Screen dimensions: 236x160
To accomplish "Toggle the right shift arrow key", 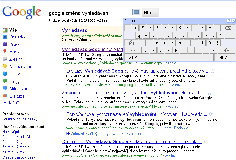I will tap(226, 50).
